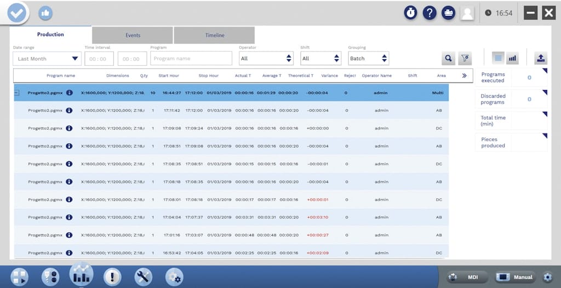
Task: Collapse the Progetto2.pgmx batch group row
Action: pos(16,93)
